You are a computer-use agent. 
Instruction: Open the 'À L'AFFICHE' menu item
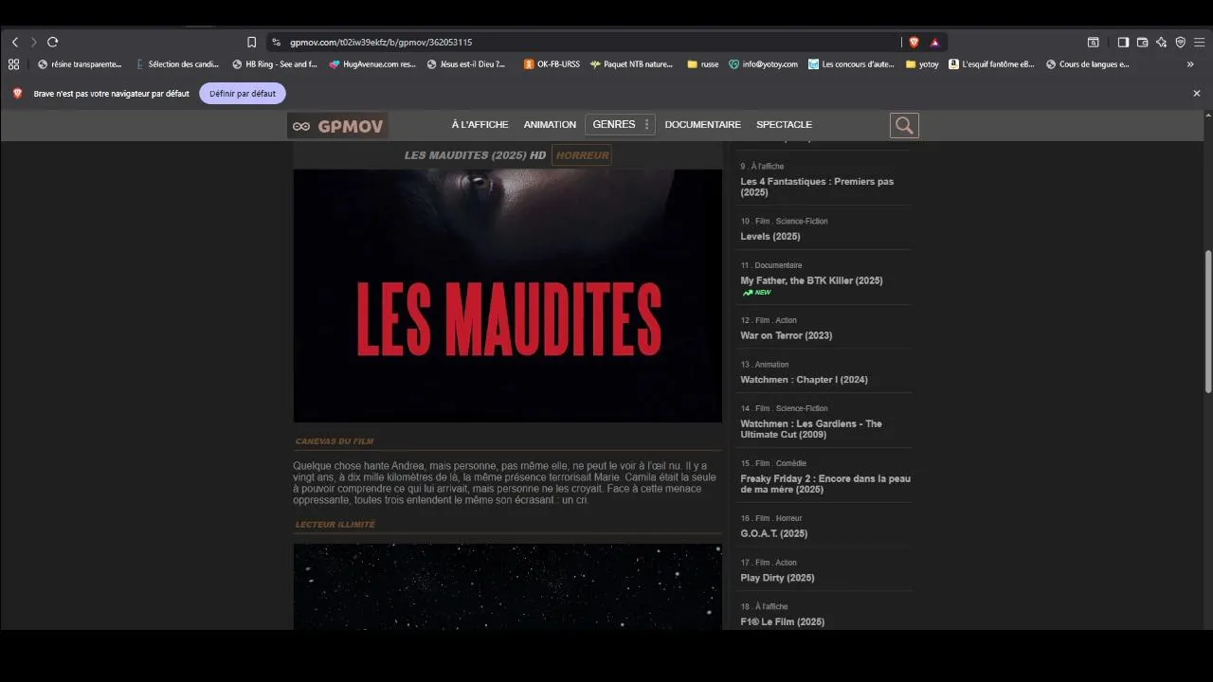[480, 125]
